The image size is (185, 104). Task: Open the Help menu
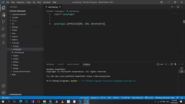coord(54,2)
